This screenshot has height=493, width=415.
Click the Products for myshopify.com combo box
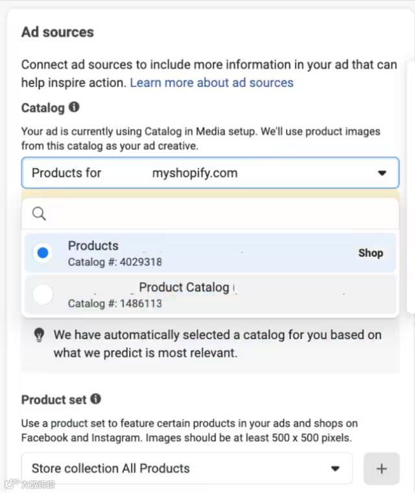[195, 173]
